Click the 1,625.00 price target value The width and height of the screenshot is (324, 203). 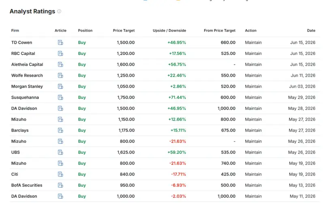coord(126,152)
